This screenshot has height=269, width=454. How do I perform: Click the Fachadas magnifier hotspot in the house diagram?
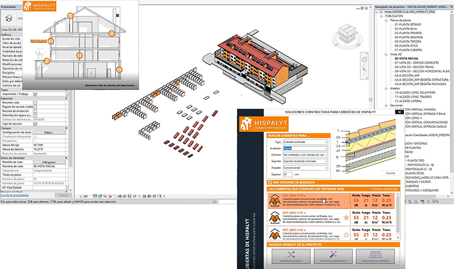click(x=51, y=41)
